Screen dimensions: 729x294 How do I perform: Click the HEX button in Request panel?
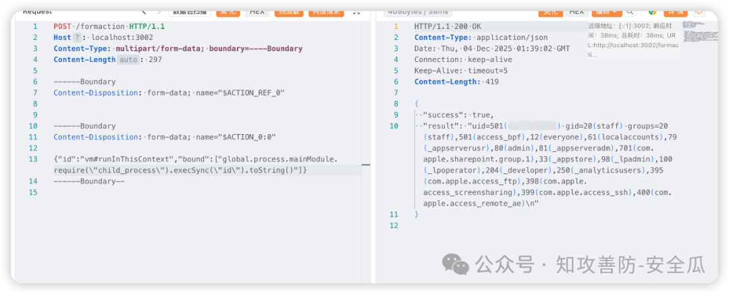[x=257, y=12]
